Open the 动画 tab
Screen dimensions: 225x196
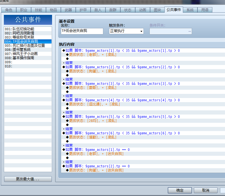tap(143, 10)
